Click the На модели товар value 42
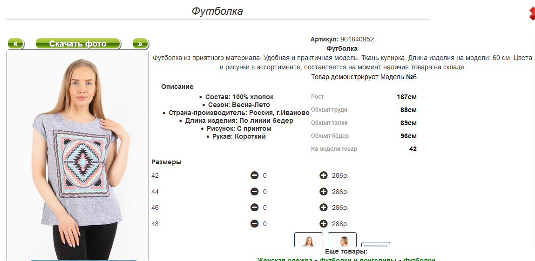This screenshot has height=261, width=535. click(413, 149)
